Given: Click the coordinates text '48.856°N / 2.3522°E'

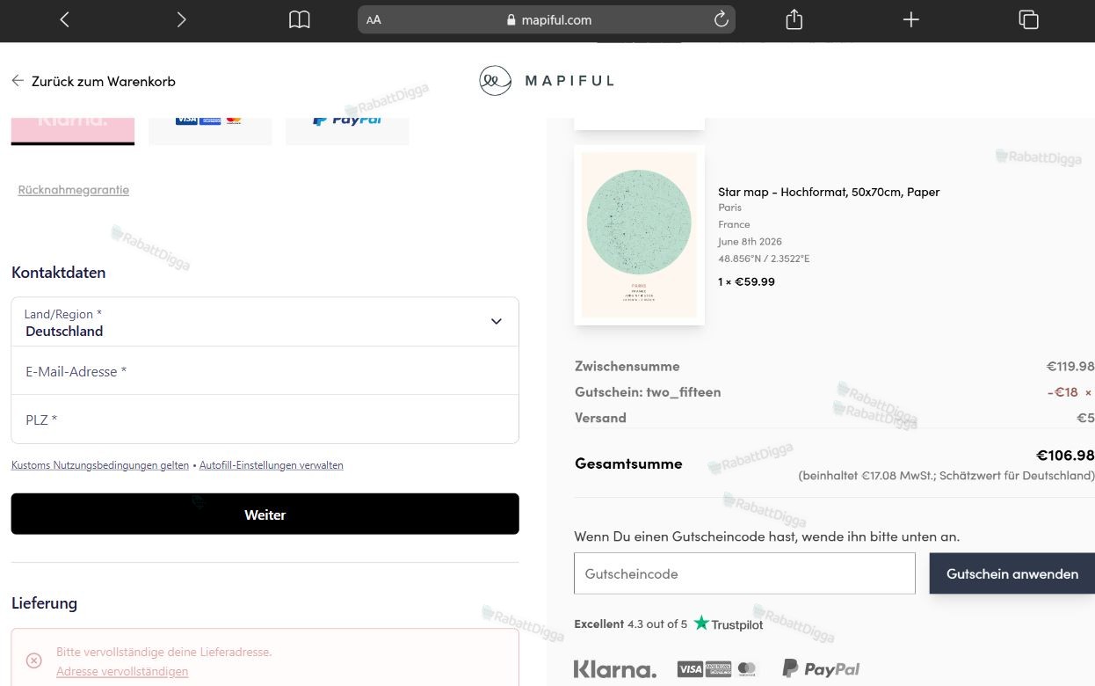Looking at the screenshot, I should tap(764, 259).
